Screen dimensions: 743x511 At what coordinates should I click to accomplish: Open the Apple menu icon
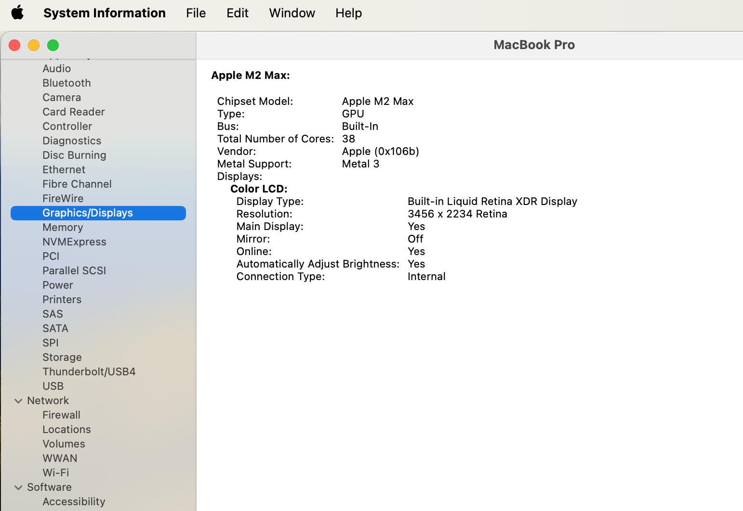tap(17, 13)
